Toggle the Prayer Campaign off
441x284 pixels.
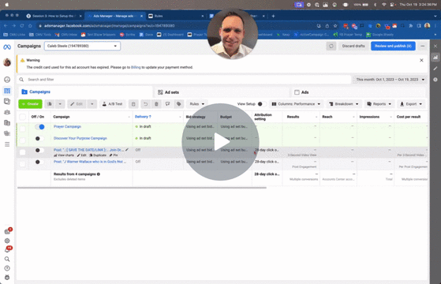click(x=39, y=127)
